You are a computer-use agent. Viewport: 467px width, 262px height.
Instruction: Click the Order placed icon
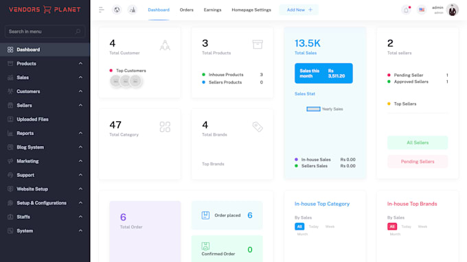point(205,215)
